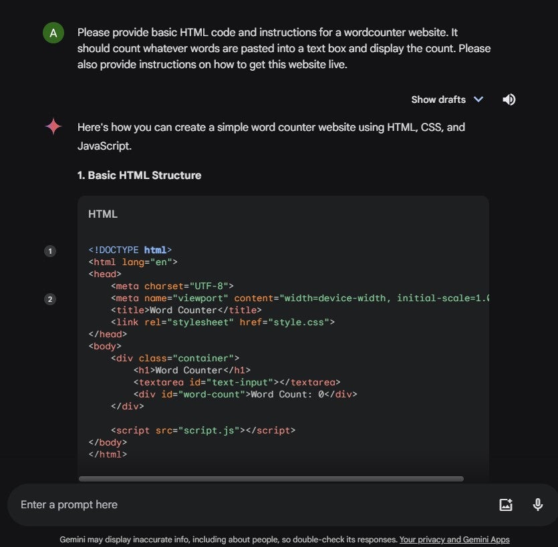Activate the microphone for voice input
Viewport: 558px width, 547px height.
(x=538, y=505)
